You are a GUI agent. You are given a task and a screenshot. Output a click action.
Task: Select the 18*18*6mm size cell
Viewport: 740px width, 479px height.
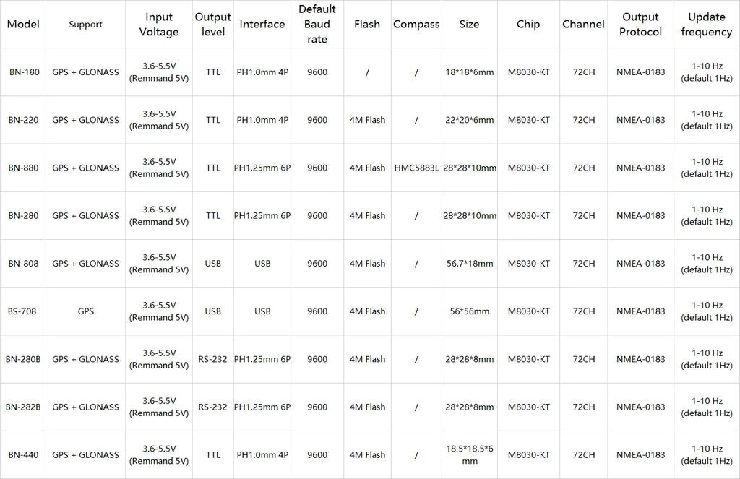point(470,72)
